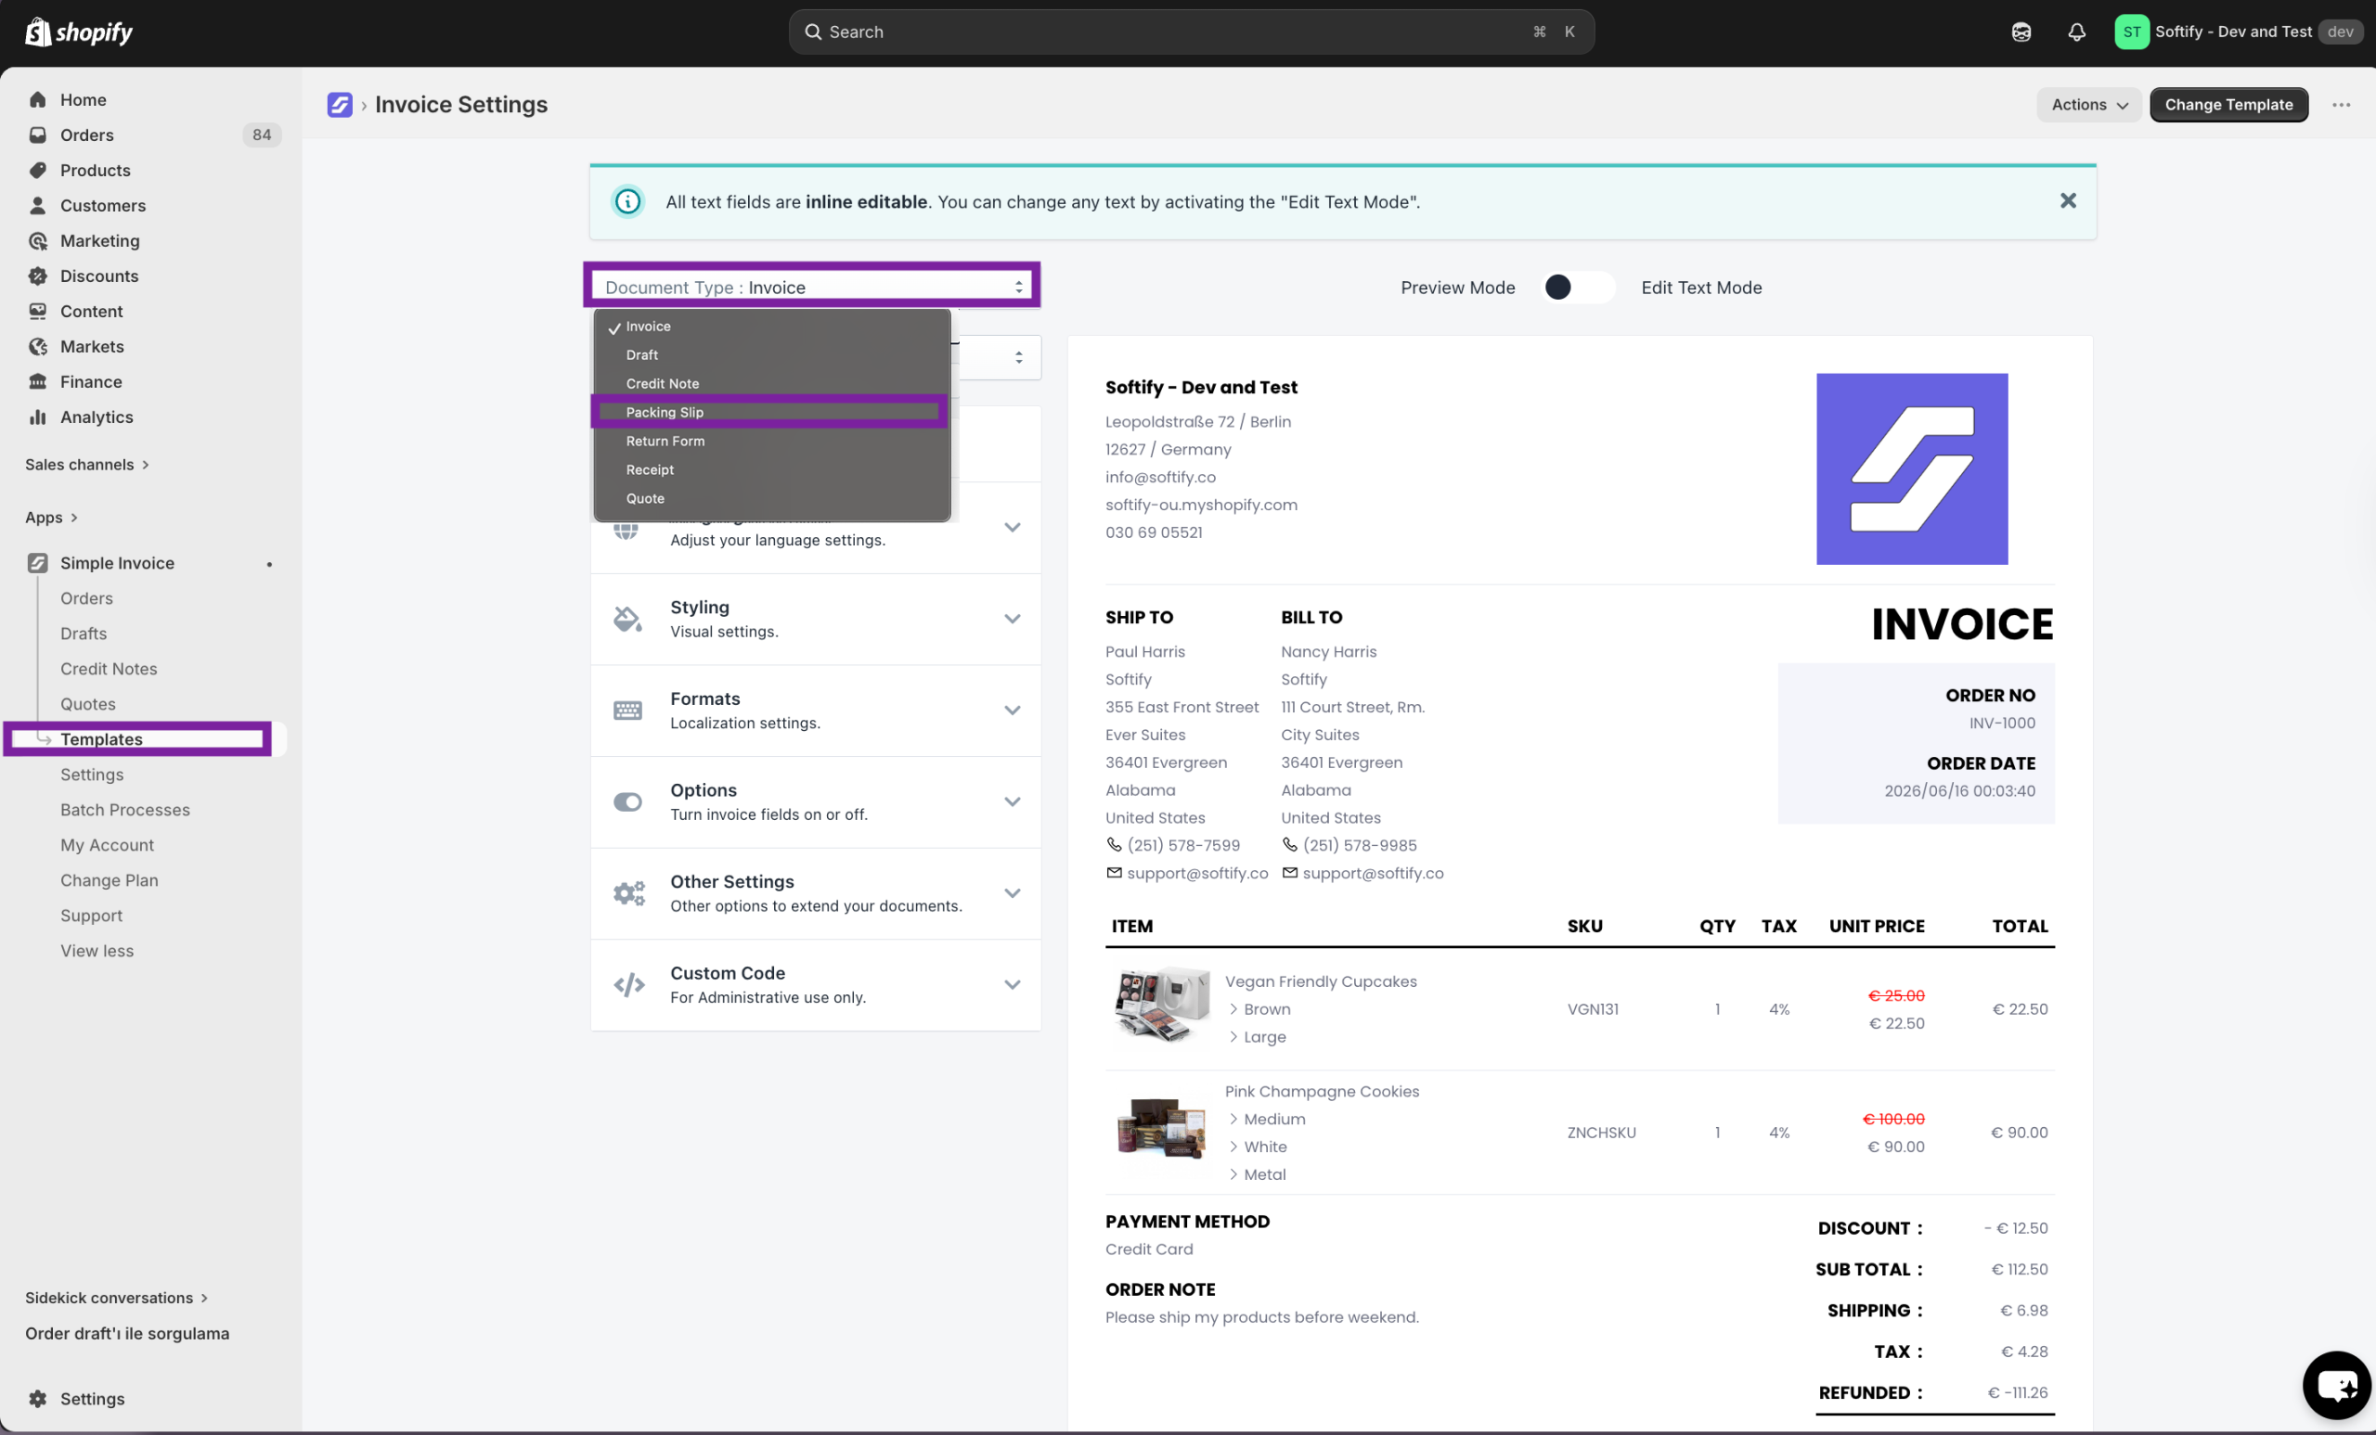Click the Marketing target icon
Image resolution: width=2376 pixels, height=1435 pixels.
pyautogui.click(x=38, y=241)
